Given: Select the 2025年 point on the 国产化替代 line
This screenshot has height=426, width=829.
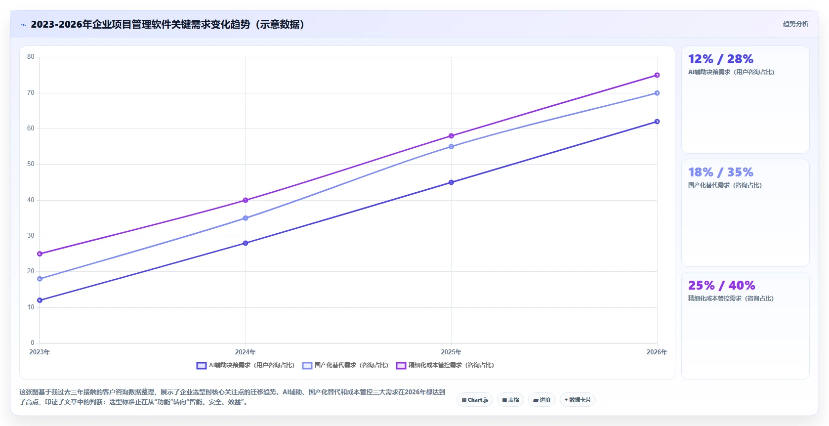Looking at the screenshot, I should pos(451,147).
